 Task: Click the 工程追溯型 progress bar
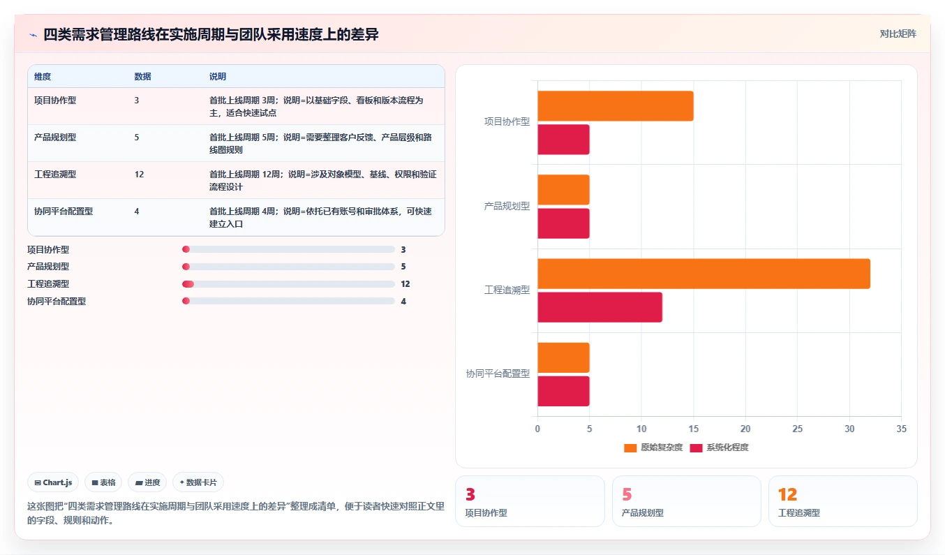pos(288,284)
